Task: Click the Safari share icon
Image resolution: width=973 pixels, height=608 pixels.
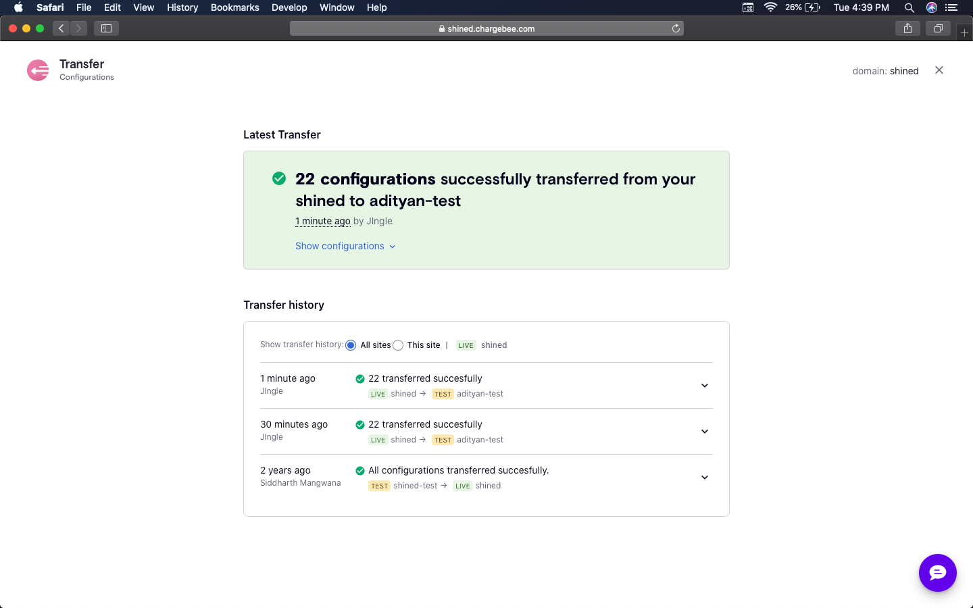Action: coord(907,28)
